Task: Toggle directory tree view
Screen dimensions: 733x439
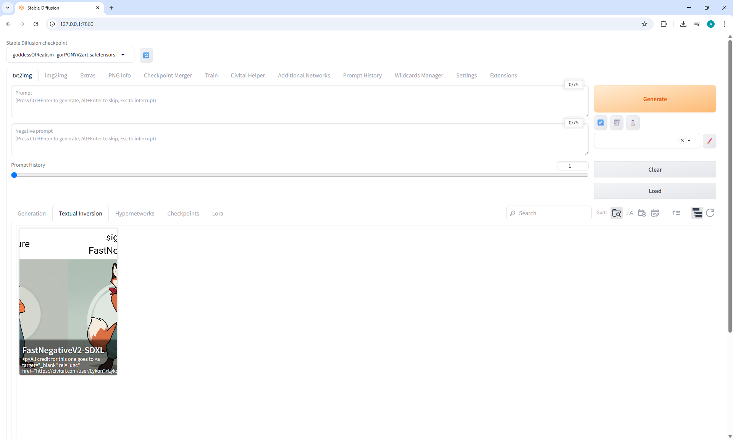Action: pos(697,213)
